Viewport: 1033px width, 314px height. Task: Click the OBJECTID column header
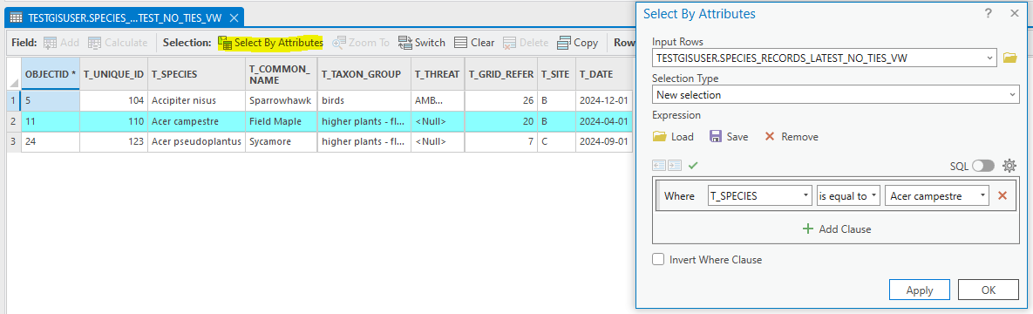[x=50, y=74]
